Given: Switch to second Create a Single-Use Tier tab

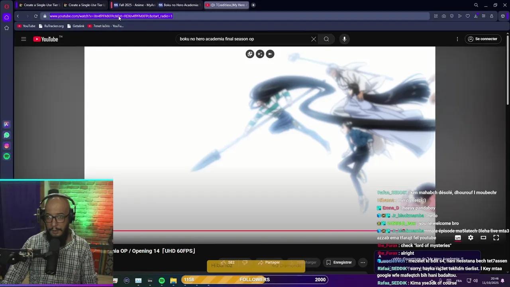Looking at the screenshot, I should tap(84, 5).
